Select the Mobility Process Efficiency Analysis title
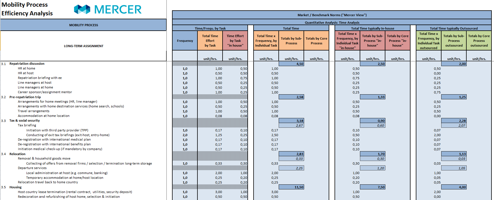This screenshot has width=494, height=200. click(27, 9)
